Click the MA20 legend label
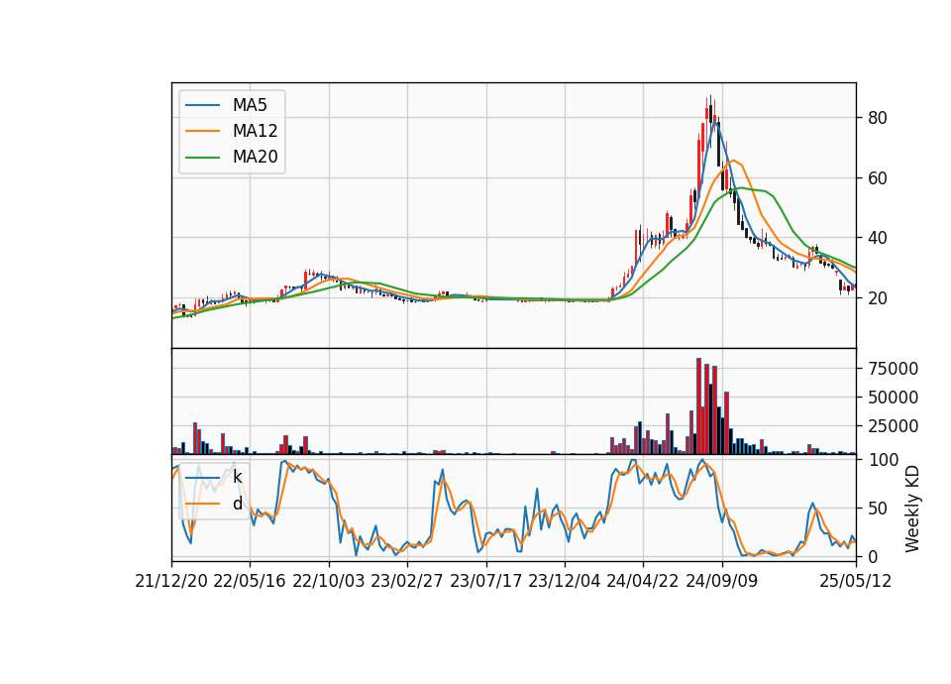 click(255, 157)
